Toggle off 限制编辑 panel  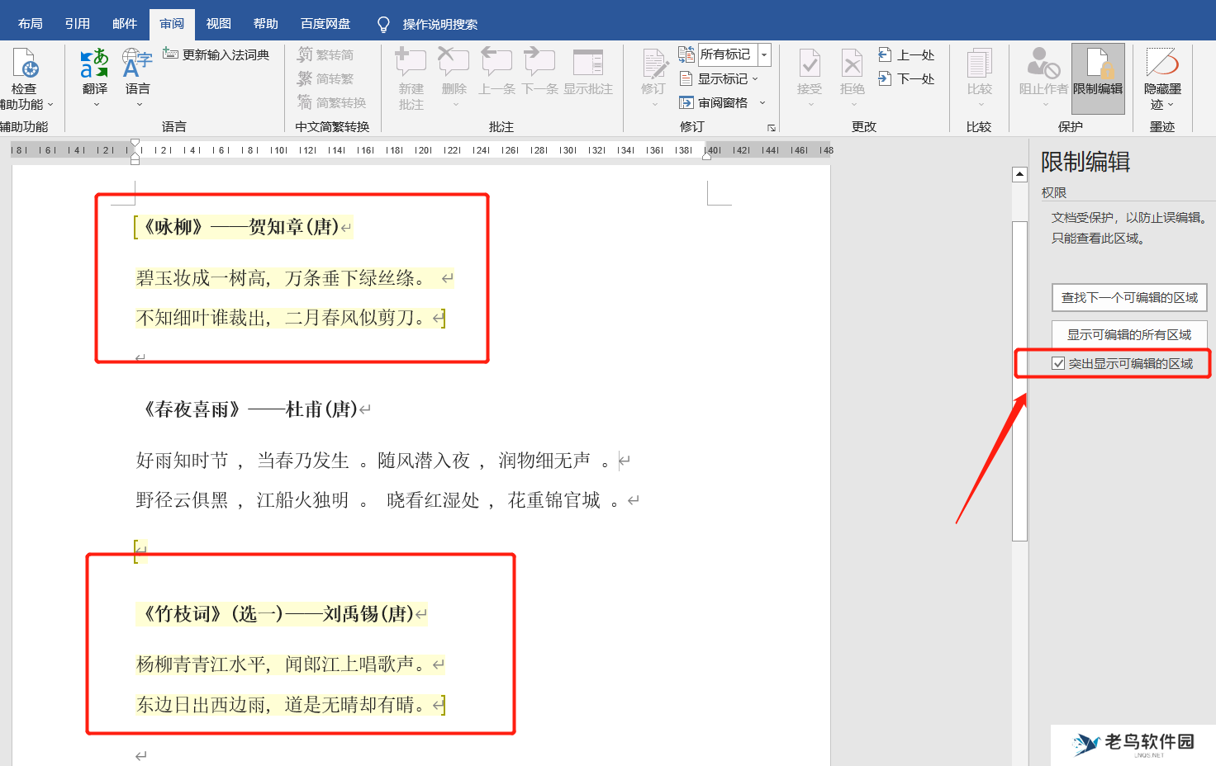pyautogui.click(x=1098, y=74)
